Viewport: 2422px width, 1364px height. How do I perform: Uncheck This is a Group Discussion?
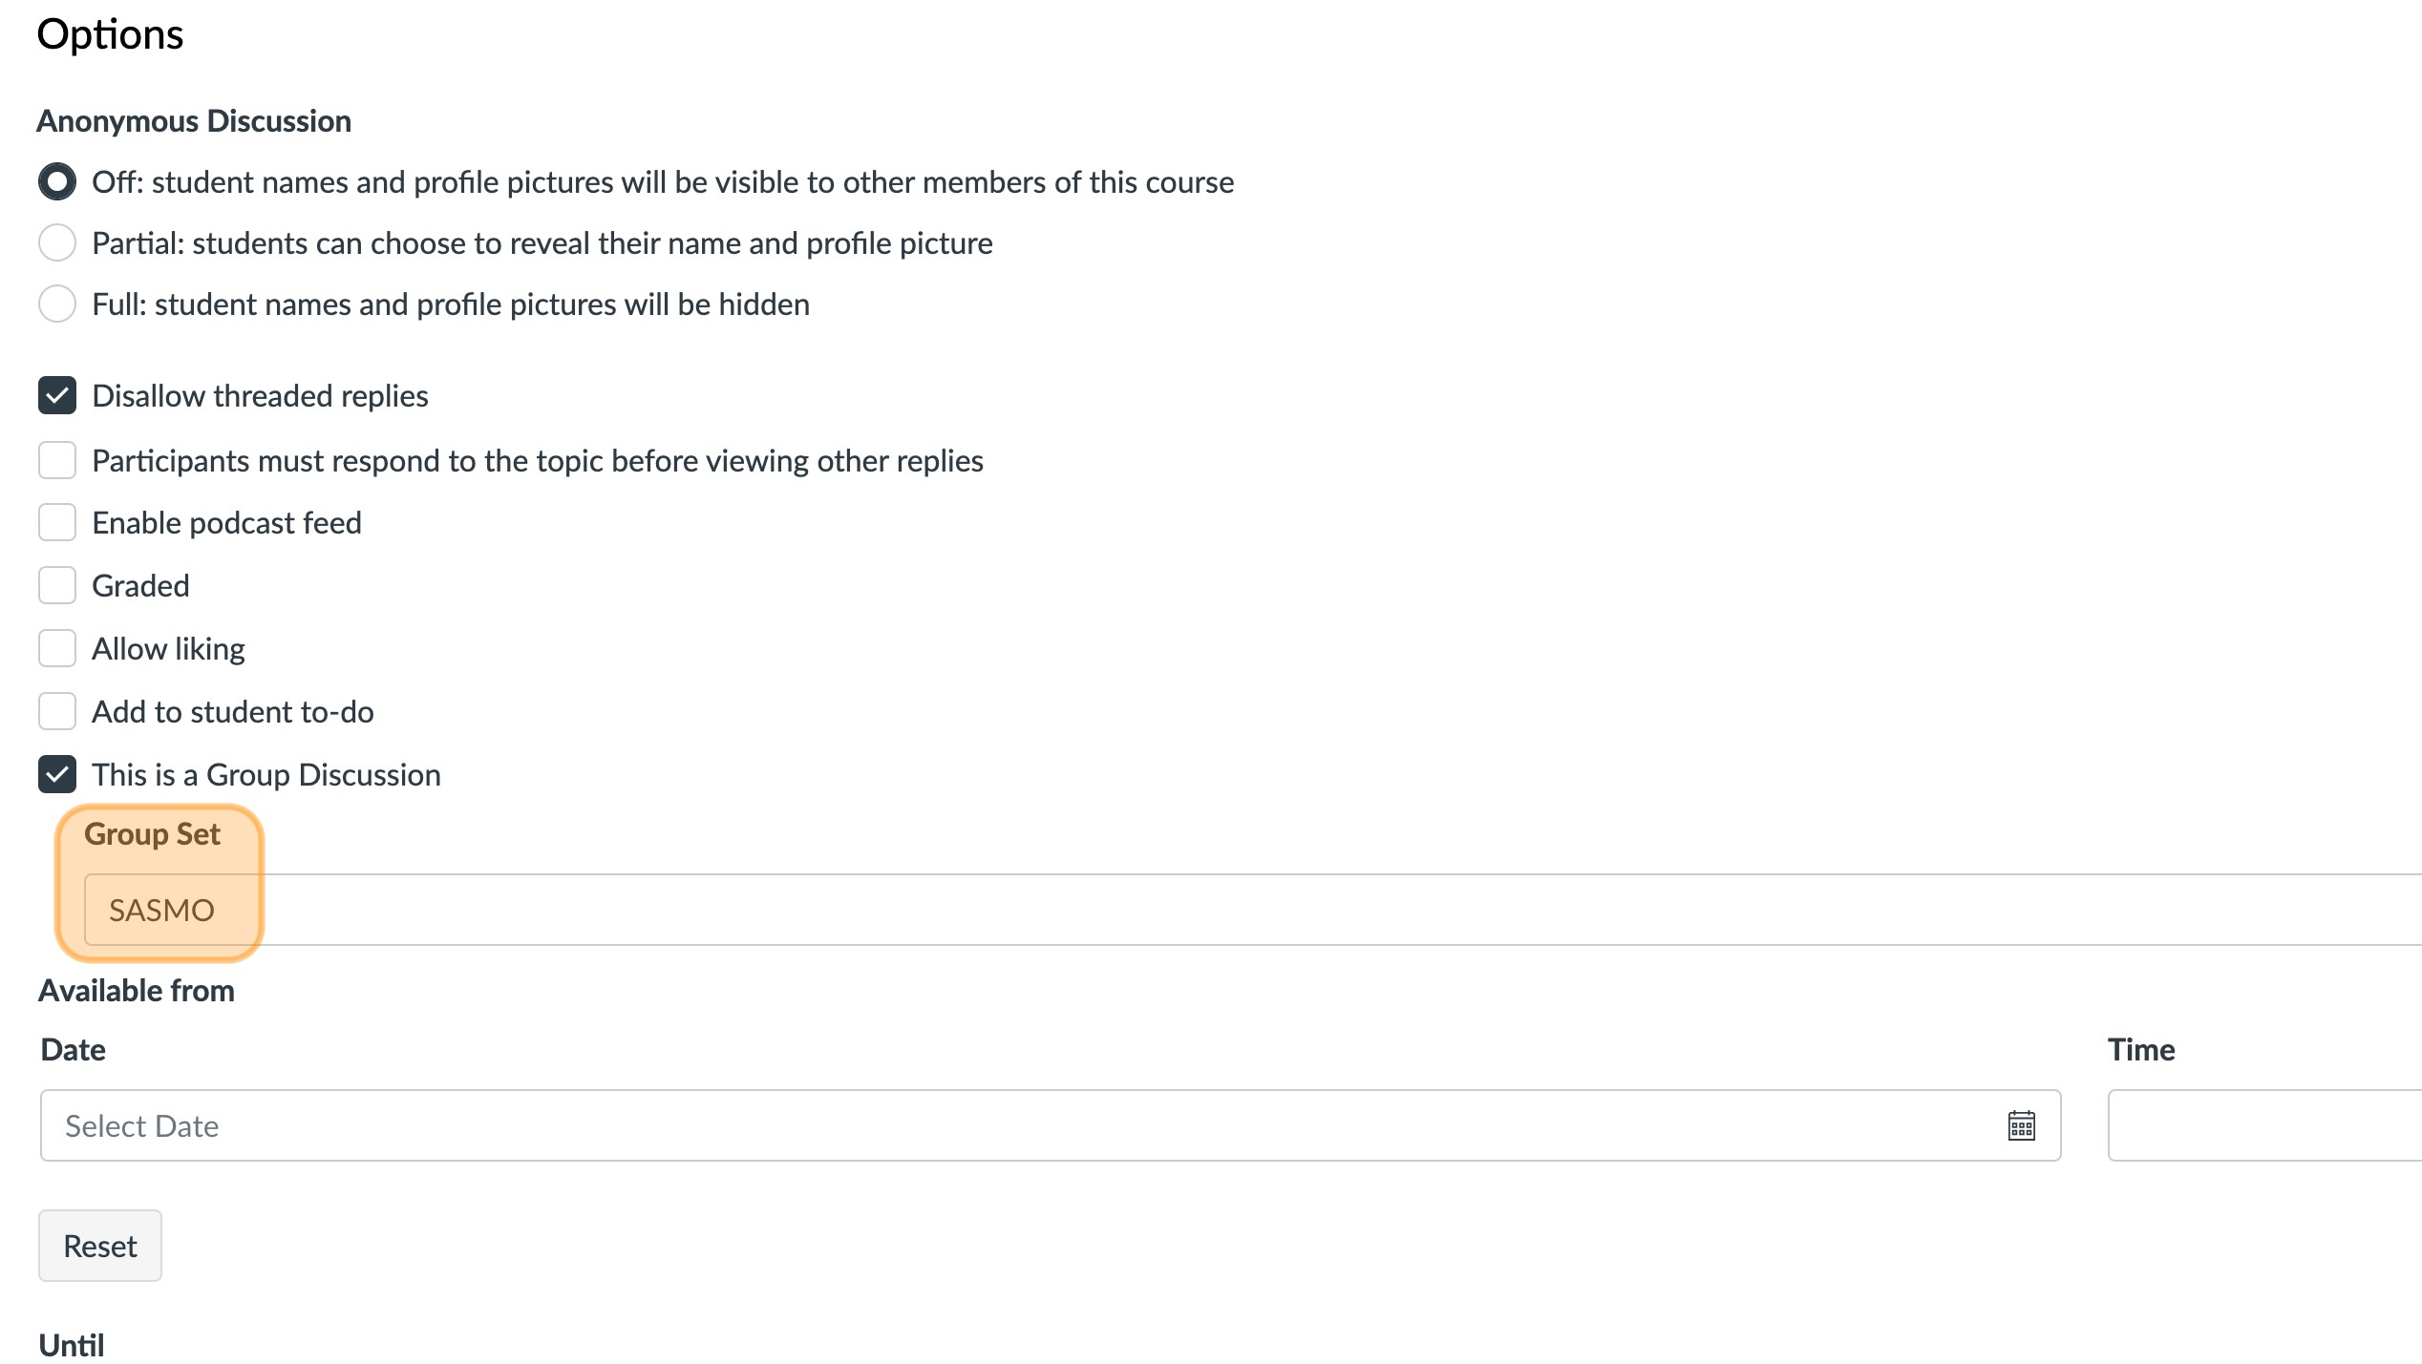(x=57, y=774)
